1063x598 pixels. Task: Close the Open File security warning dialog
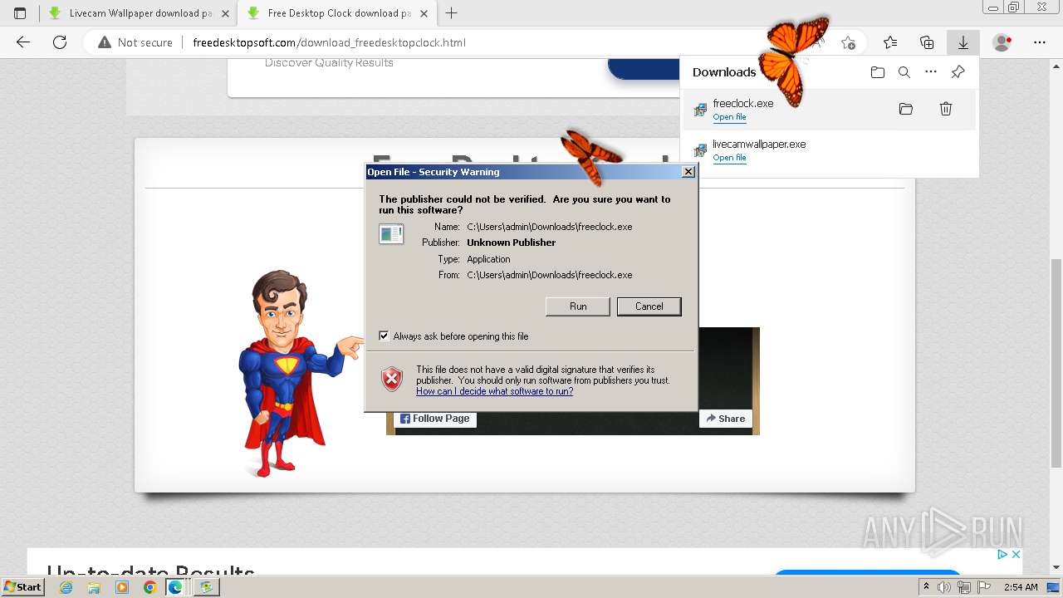[688, 172]
